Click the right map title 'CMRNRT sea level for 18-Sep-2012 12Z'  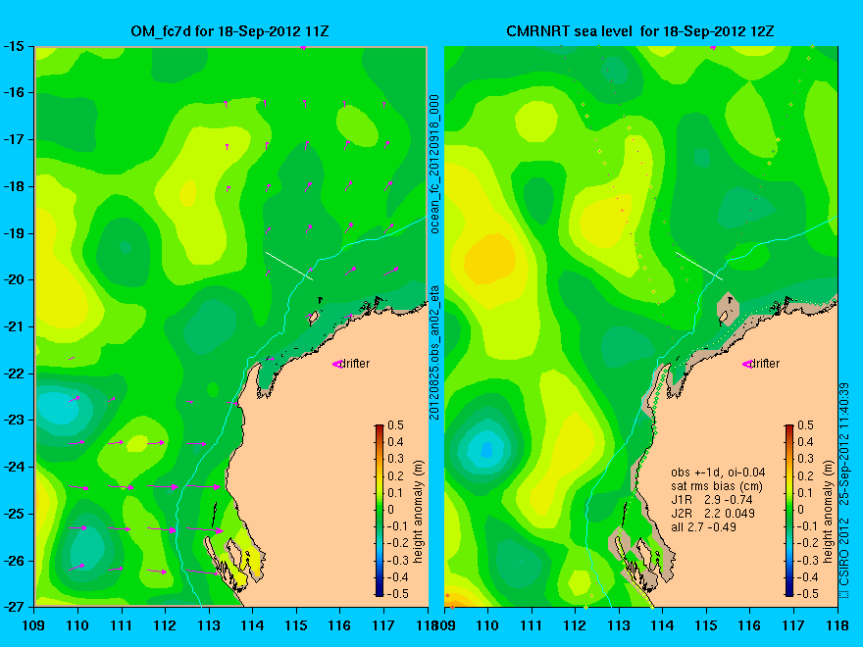(x=640, y=30)
